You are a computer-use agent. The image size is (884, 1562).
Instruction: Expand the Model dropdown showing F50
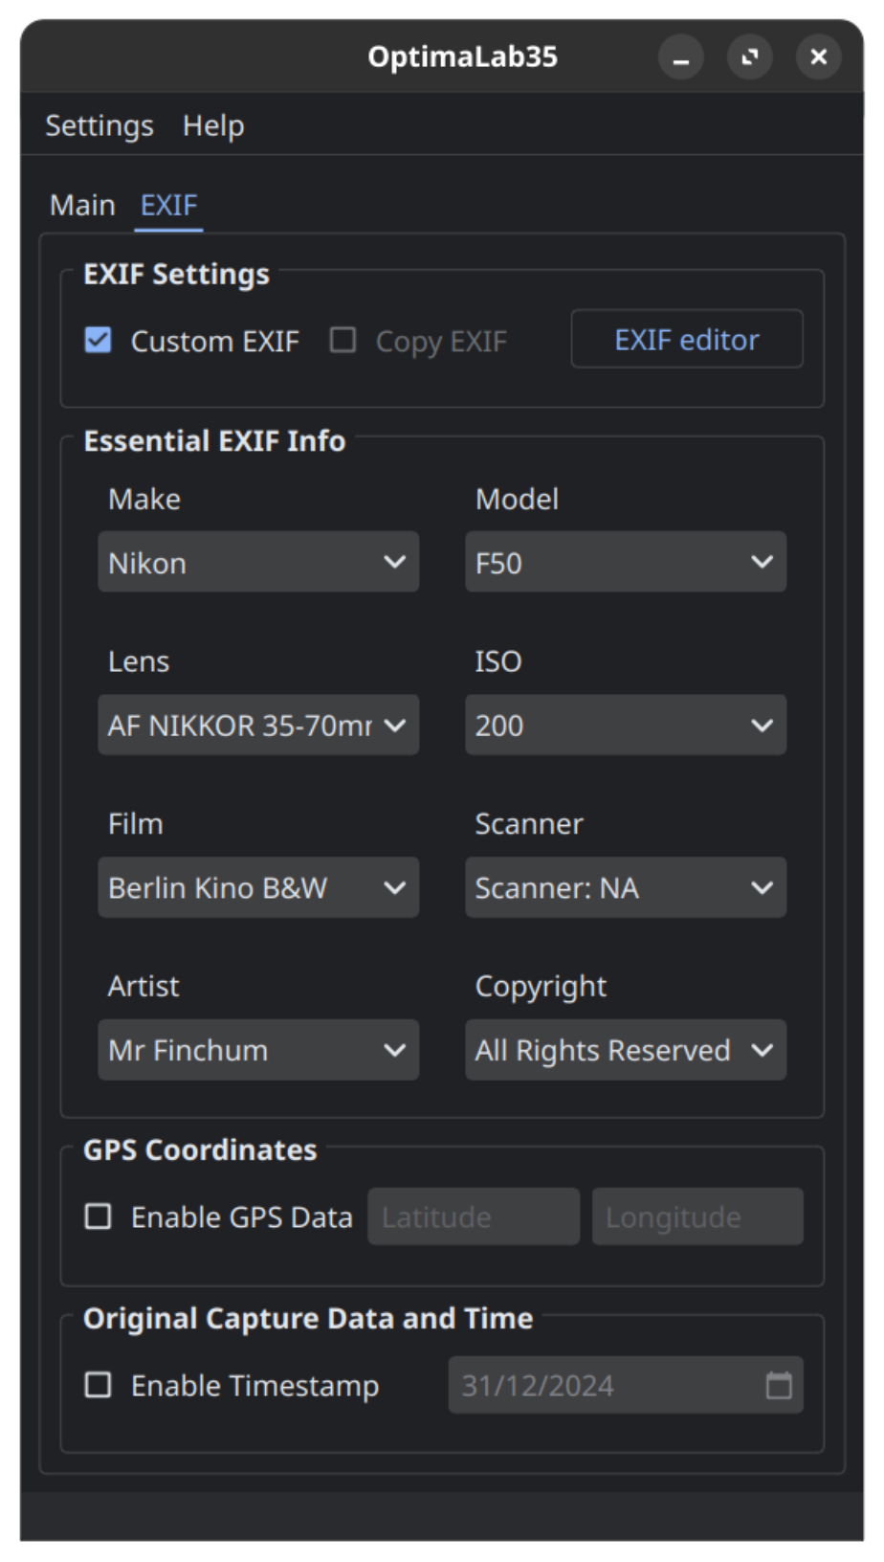(626, 563)
